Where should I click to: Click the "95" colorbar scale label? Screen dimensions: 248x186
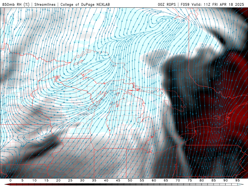coord(237,180)
